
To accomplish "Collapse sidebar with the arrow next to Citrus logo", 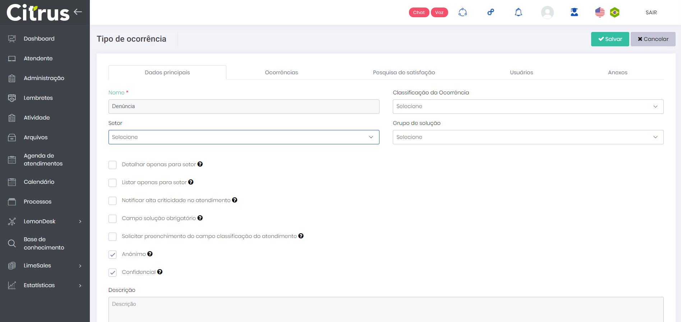I will point(78,12).
